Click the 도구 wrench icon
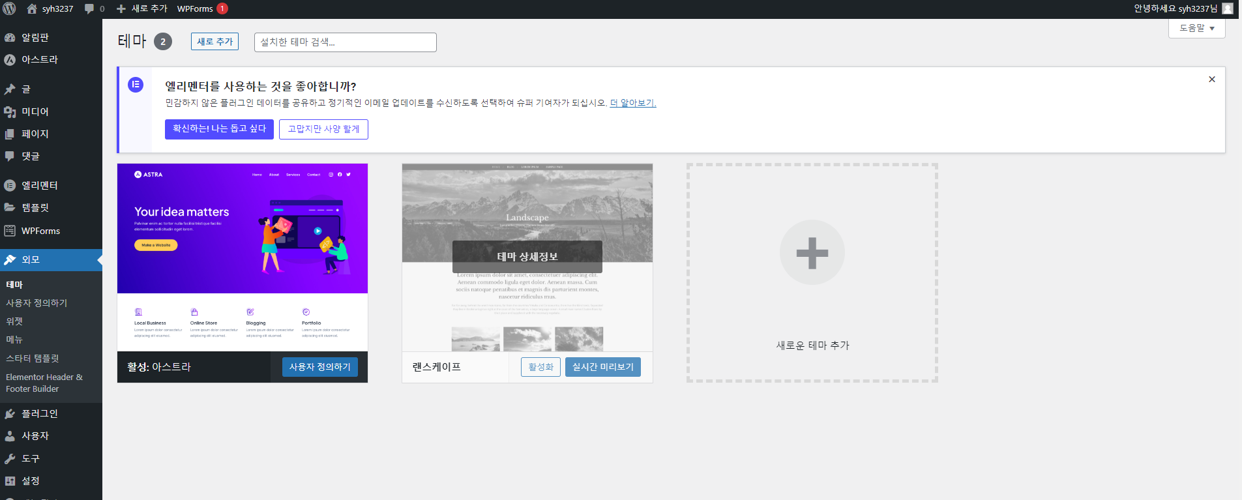The height and width of the screenshot is (500, 1242). (10, 458)
